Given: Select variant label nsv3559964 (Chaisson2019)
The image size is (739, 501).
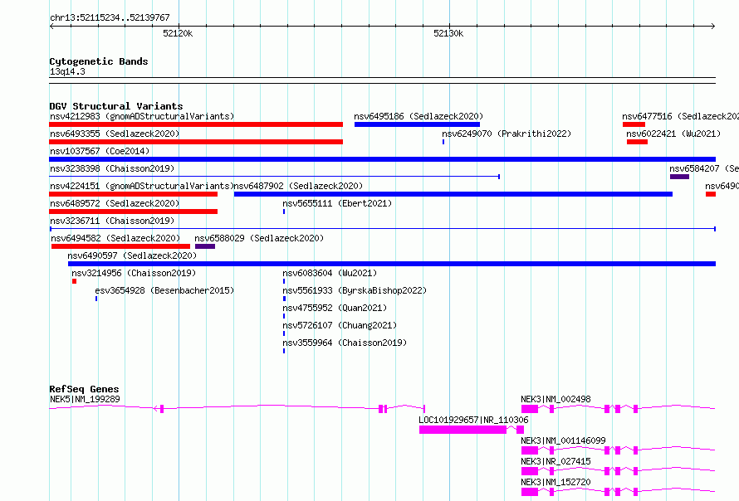Looking at the screenshot, I should (x=345, y=343).
